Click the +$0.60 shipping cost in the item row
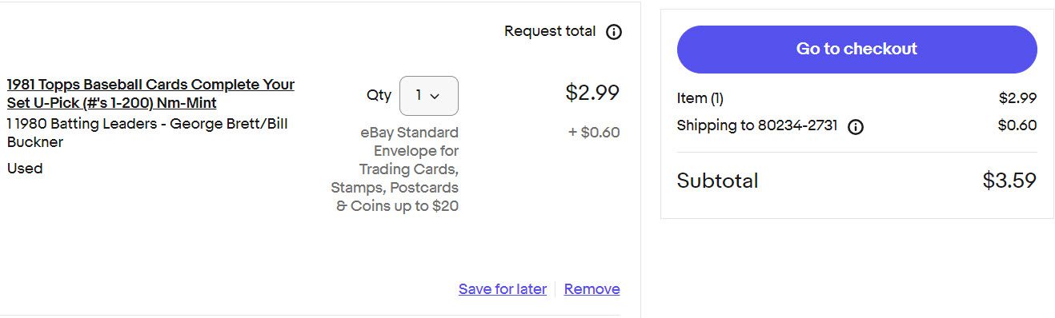1055x318 pixels. [x=594, y=133]
